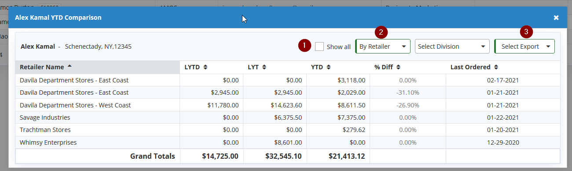Sort by Last Ordered arrows icon
The height and width of the screenshot is (171, 572).
pos(495,67)
